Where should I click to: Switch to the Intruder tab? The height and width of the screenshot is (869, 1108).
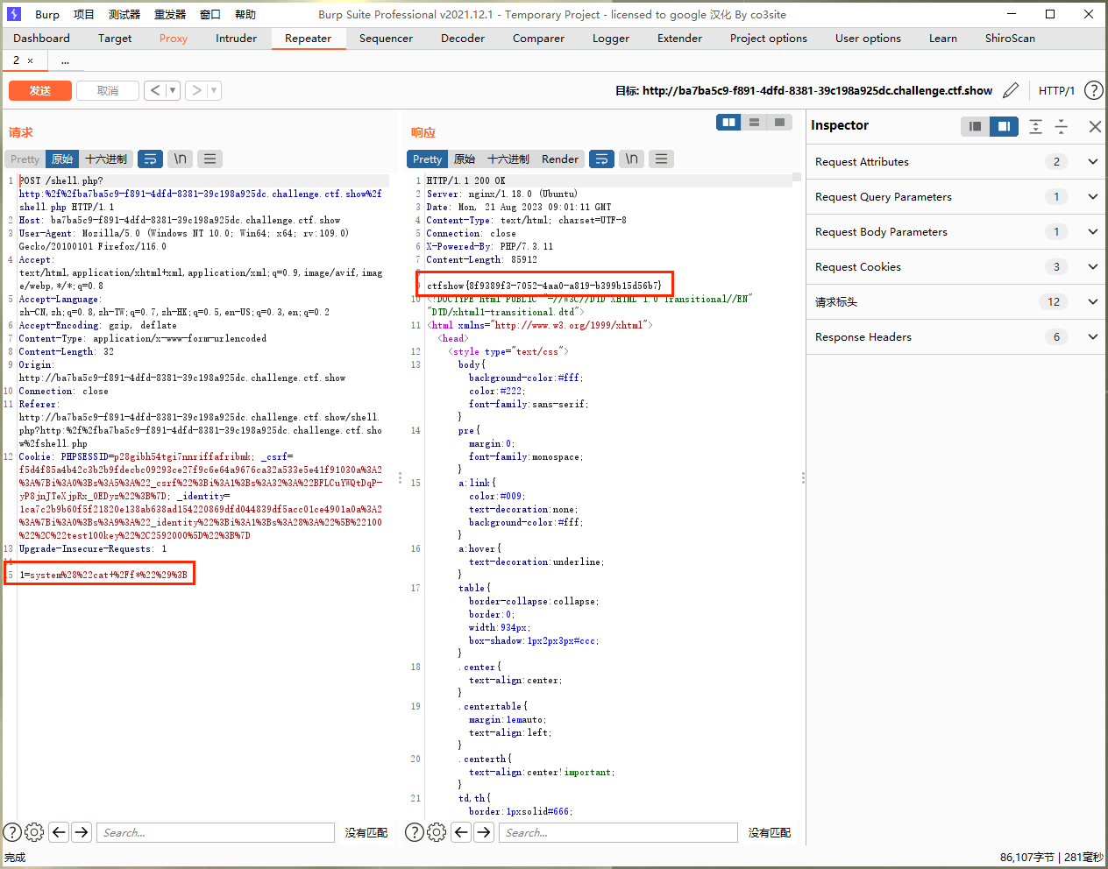237,39
